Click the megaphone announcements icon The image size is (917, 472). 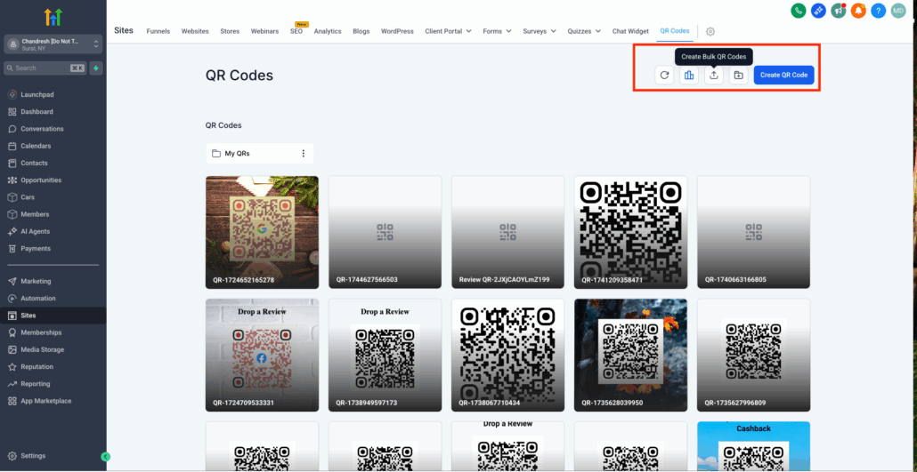839,11
